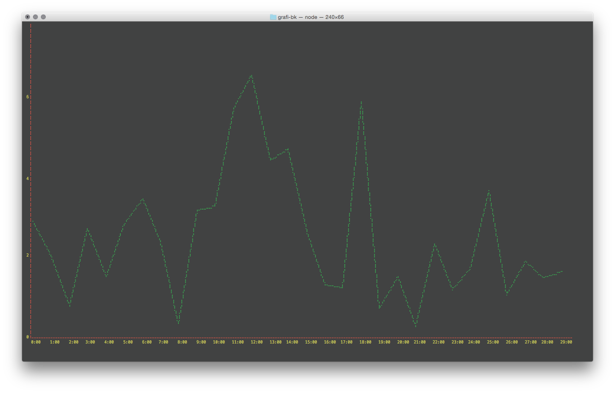
Task: Click the highest peak of the green line
Action: point(251,76)
